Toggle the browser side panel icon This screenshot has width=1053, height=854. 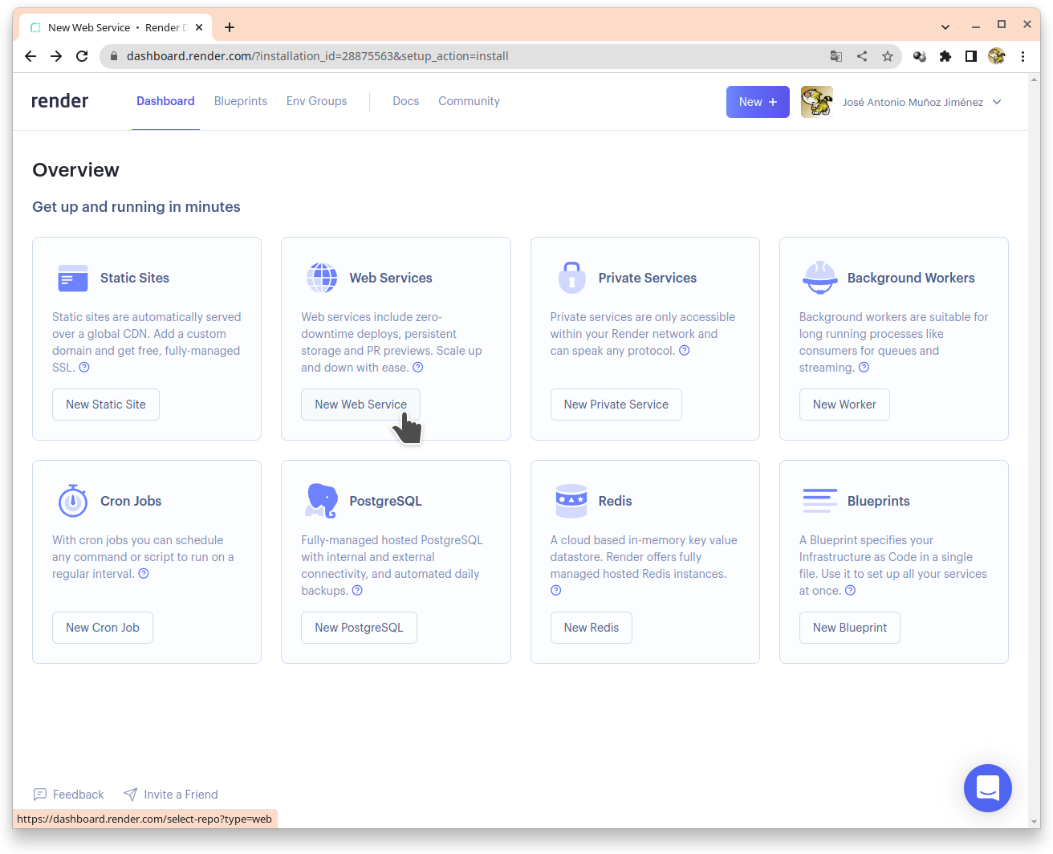click(971, 56)
